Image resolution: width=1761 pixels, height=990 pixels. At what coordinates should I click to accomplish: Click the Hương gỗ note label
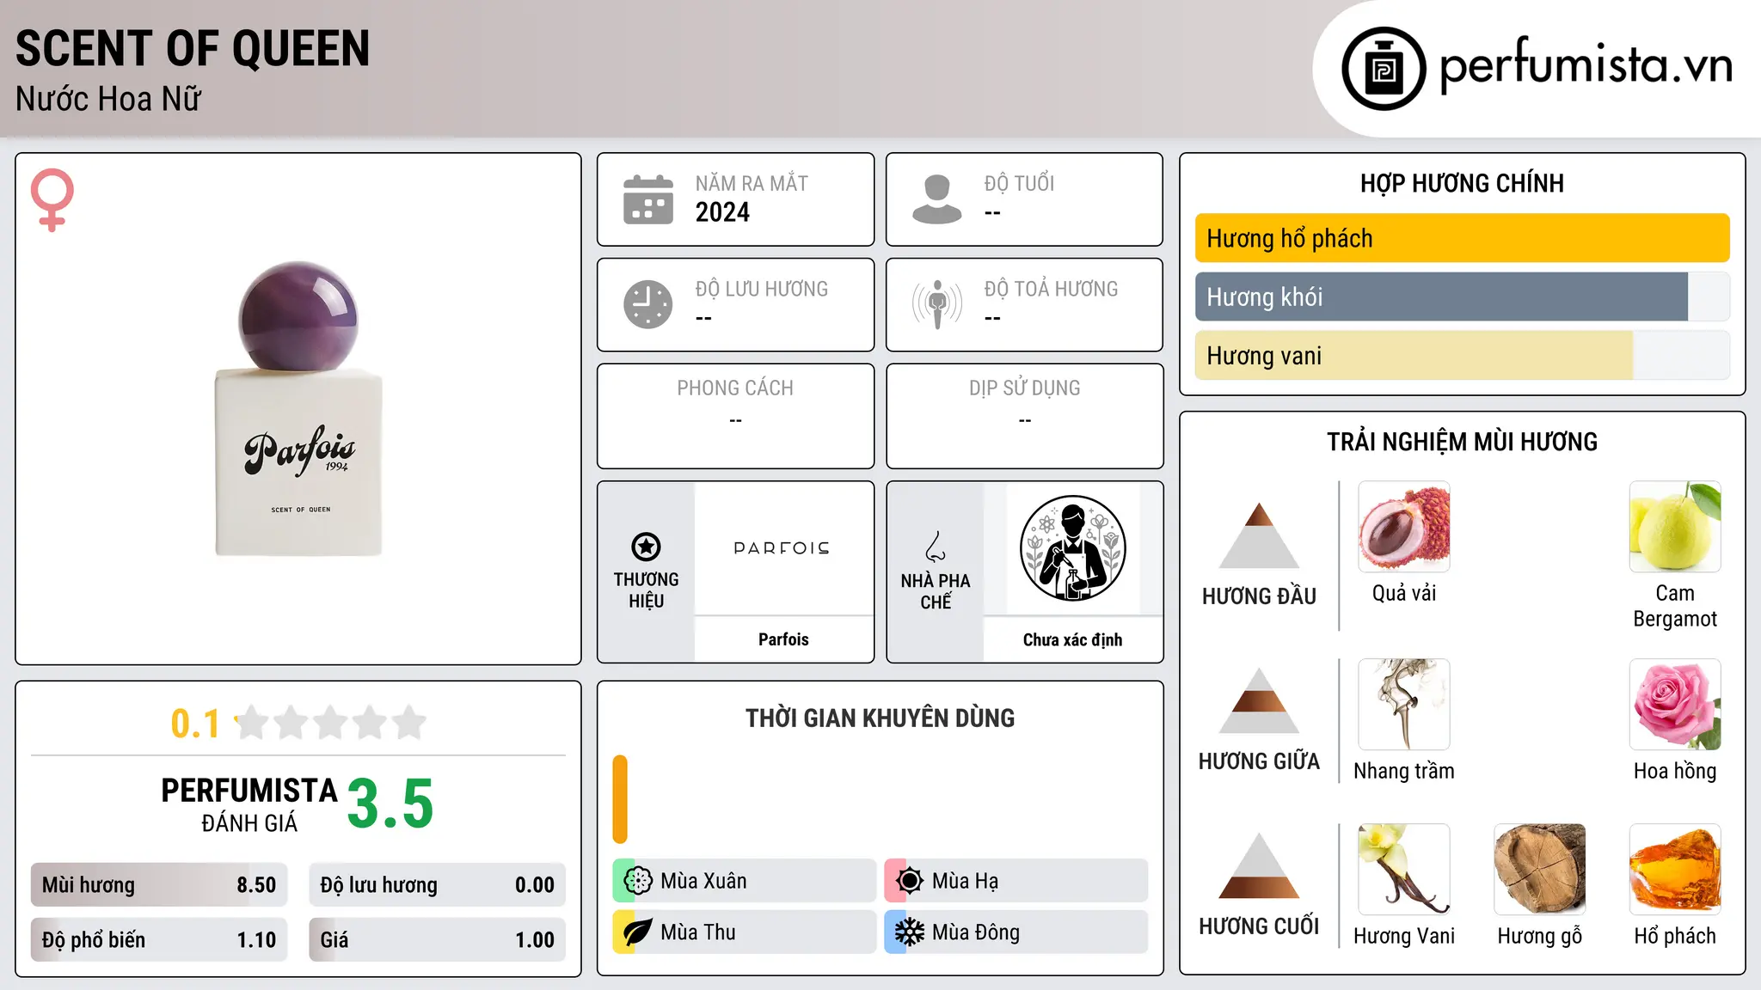pos(1540,936)
